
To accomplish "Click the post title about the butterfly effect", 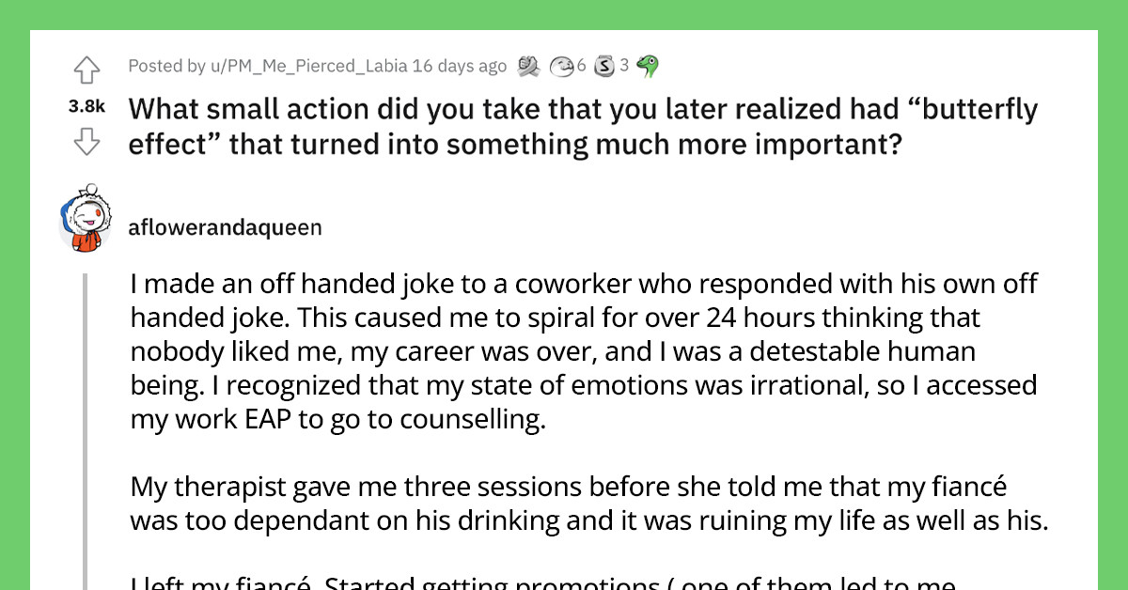I will [583, 126].
